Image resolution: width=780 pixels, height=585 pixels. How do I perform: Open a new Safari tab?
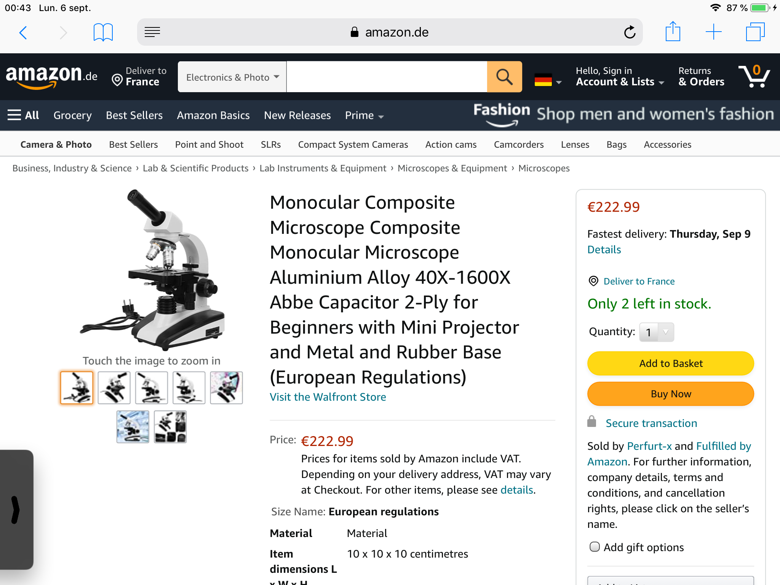click(713, 32)
